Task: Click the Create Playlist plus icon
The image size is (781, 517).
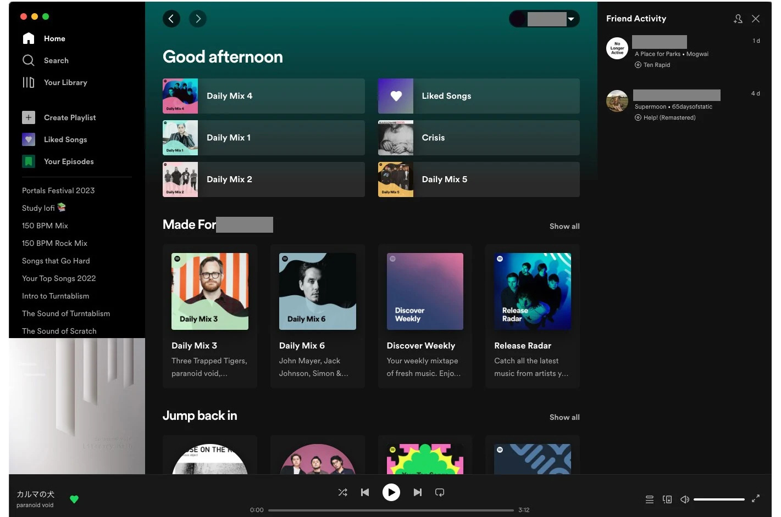Action: (x=29, y=117)
